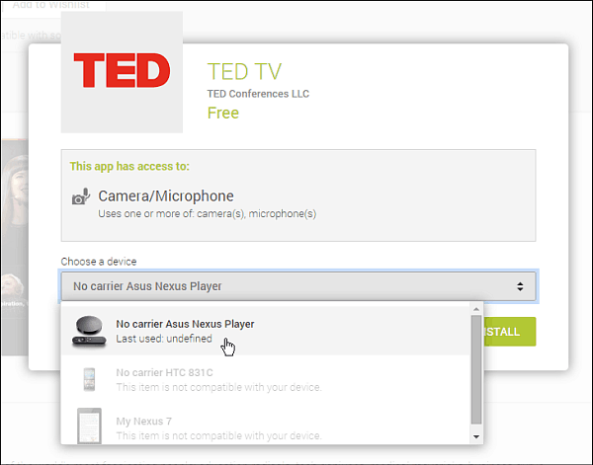Click the background screenshot thumbnail of woman

[x=15, y=248]
